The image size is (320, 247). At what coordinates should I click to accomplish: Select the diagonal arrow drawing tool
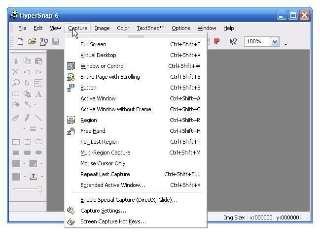[x=28, y=104]
